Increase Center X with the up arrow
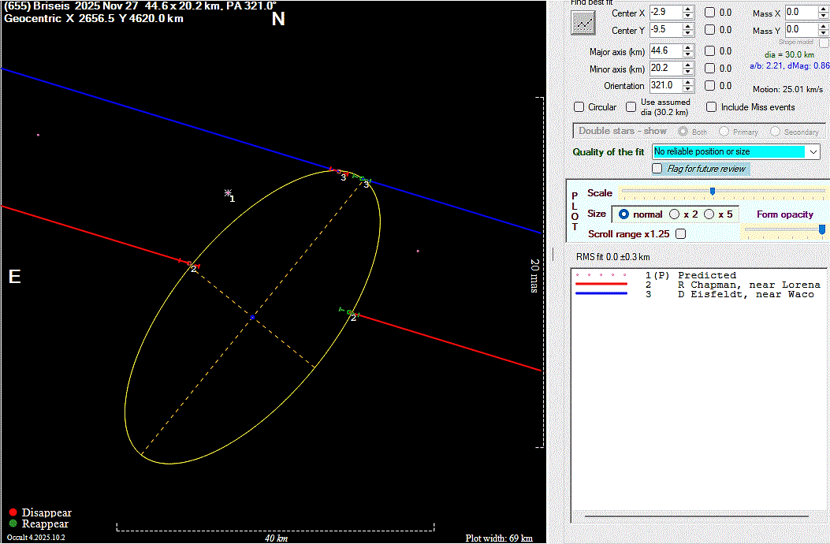 [x=688, y=9]
